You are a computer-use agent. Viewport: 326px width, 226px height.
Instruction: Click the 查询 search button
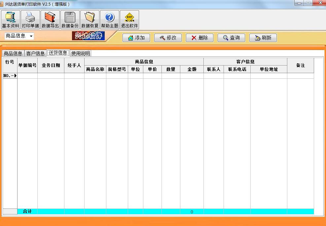click(232, 38)
